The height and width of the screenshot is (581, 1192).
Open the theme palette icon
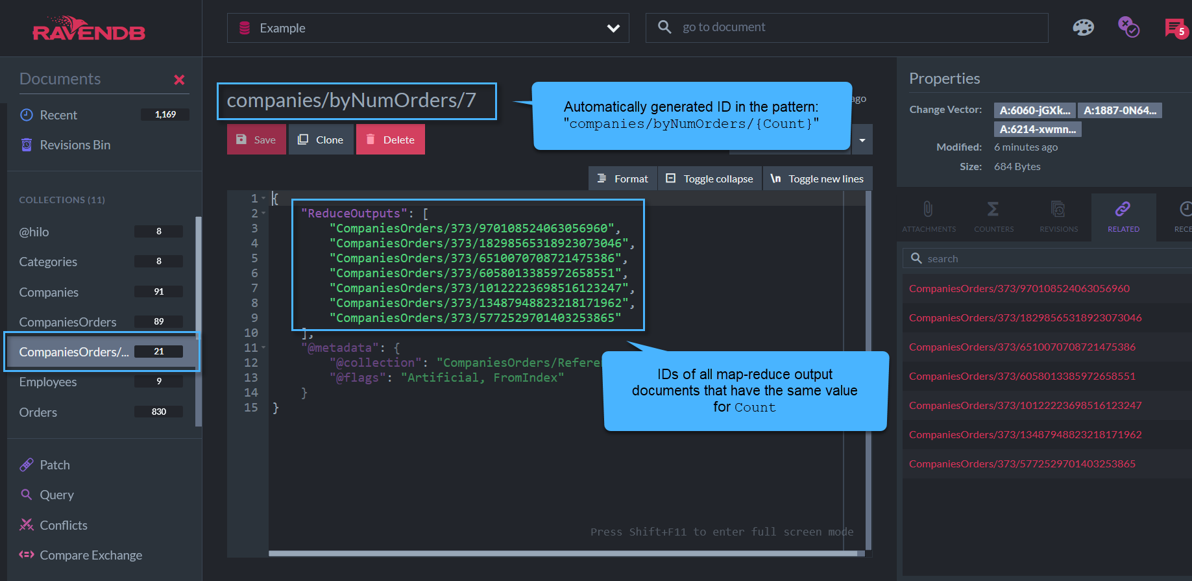[x=1083, y=27]
